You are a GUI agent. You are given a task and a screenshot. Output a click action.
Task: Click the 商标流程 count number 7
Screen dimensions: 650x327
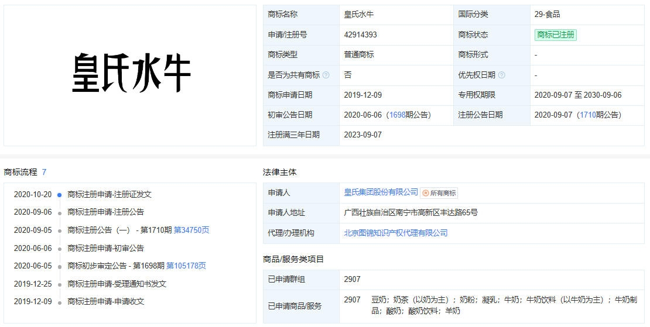point(44,172)
